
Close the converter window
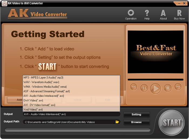pyautogui.click(x=184, y=3)
